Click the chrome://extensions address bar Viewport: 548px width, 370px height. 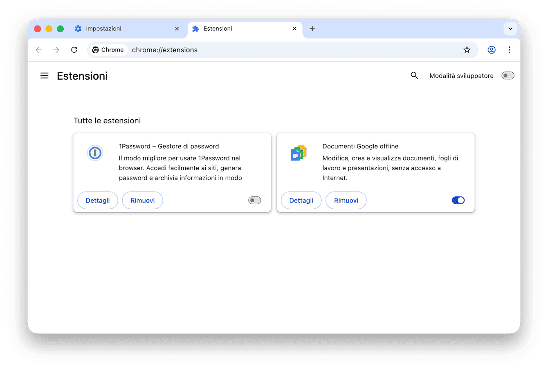pos(283,50)
